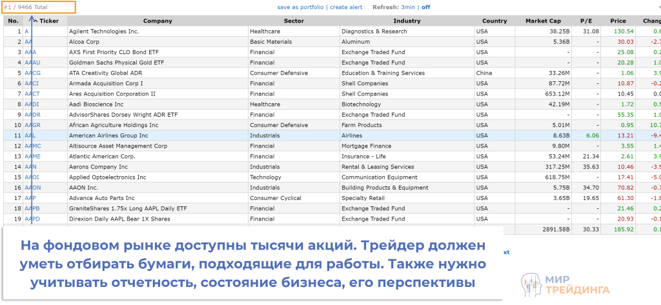Click the 'create alert' link
The width and height of the screenshot is (661, 305).
347,7
